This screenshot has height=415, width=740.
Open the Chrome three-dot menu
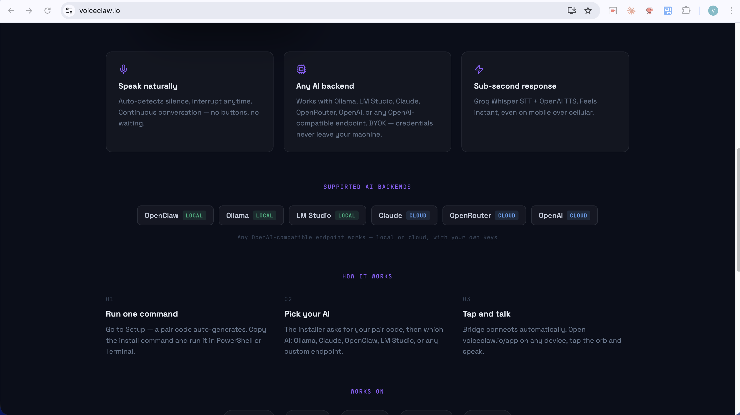pos(731,11)
